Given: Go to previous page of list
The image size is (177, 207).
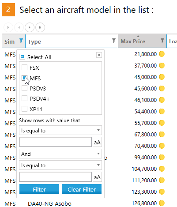Looking at the screenshot, I should 19,27.
